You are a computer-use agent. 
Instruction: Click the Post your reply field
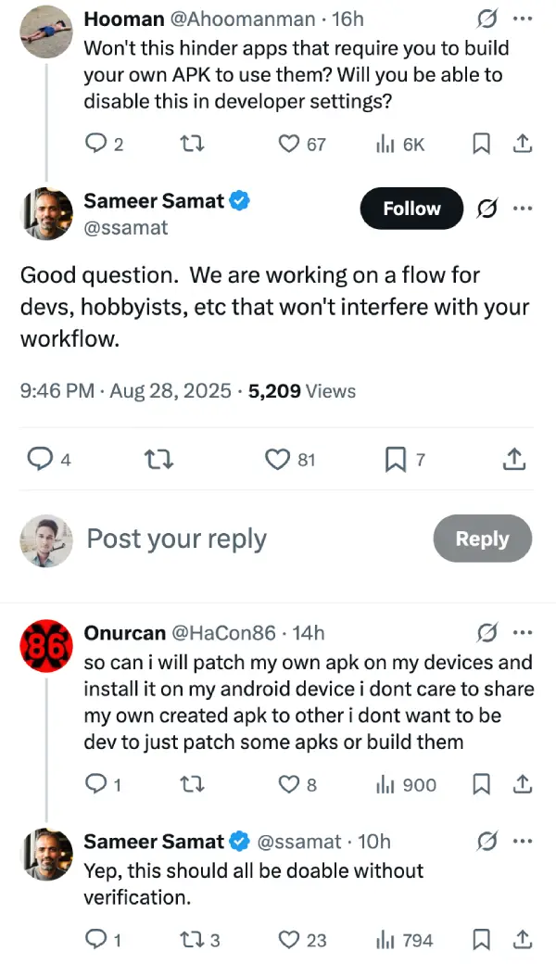click(x=177, y=539)
